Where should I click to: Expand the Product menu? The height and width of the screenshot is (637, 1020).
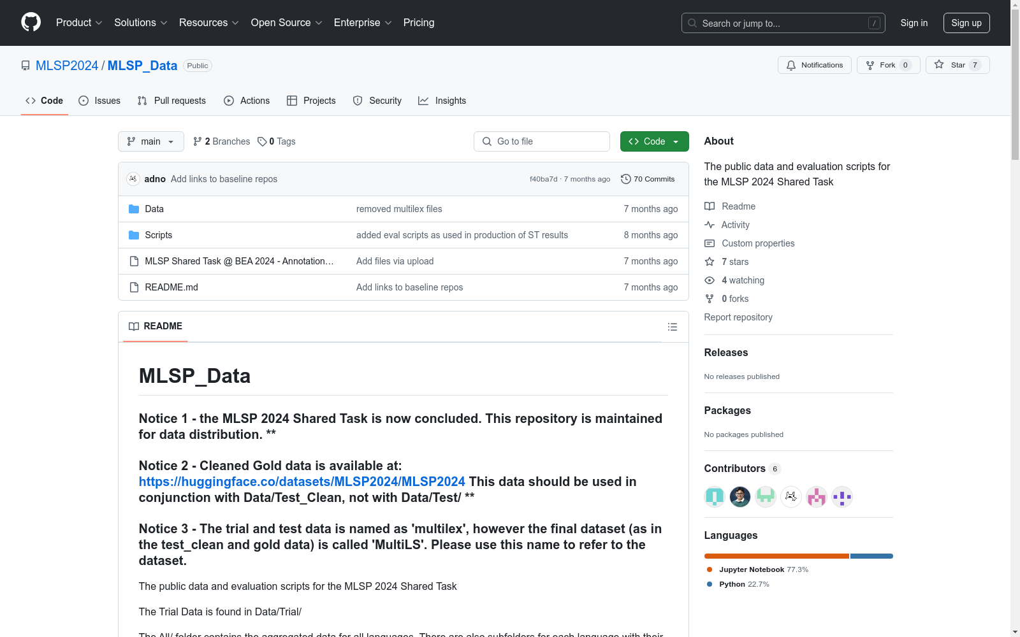[79, 23]
